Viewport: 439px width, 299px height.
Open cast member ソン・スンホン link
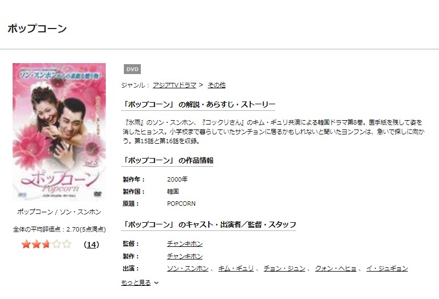tap(188, 268)
